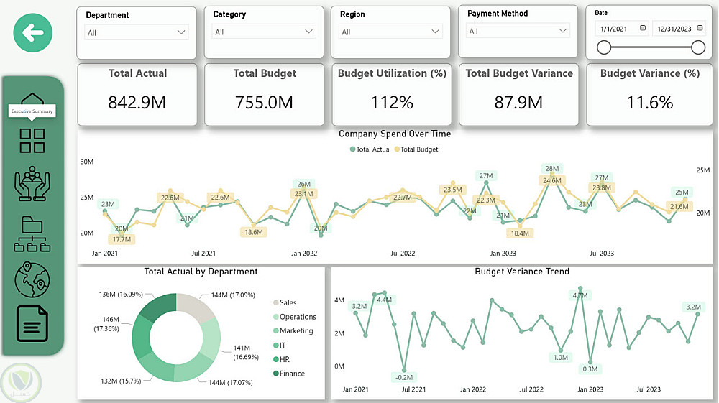Open the grid dashboard page icon

click(x=32, y=141)
